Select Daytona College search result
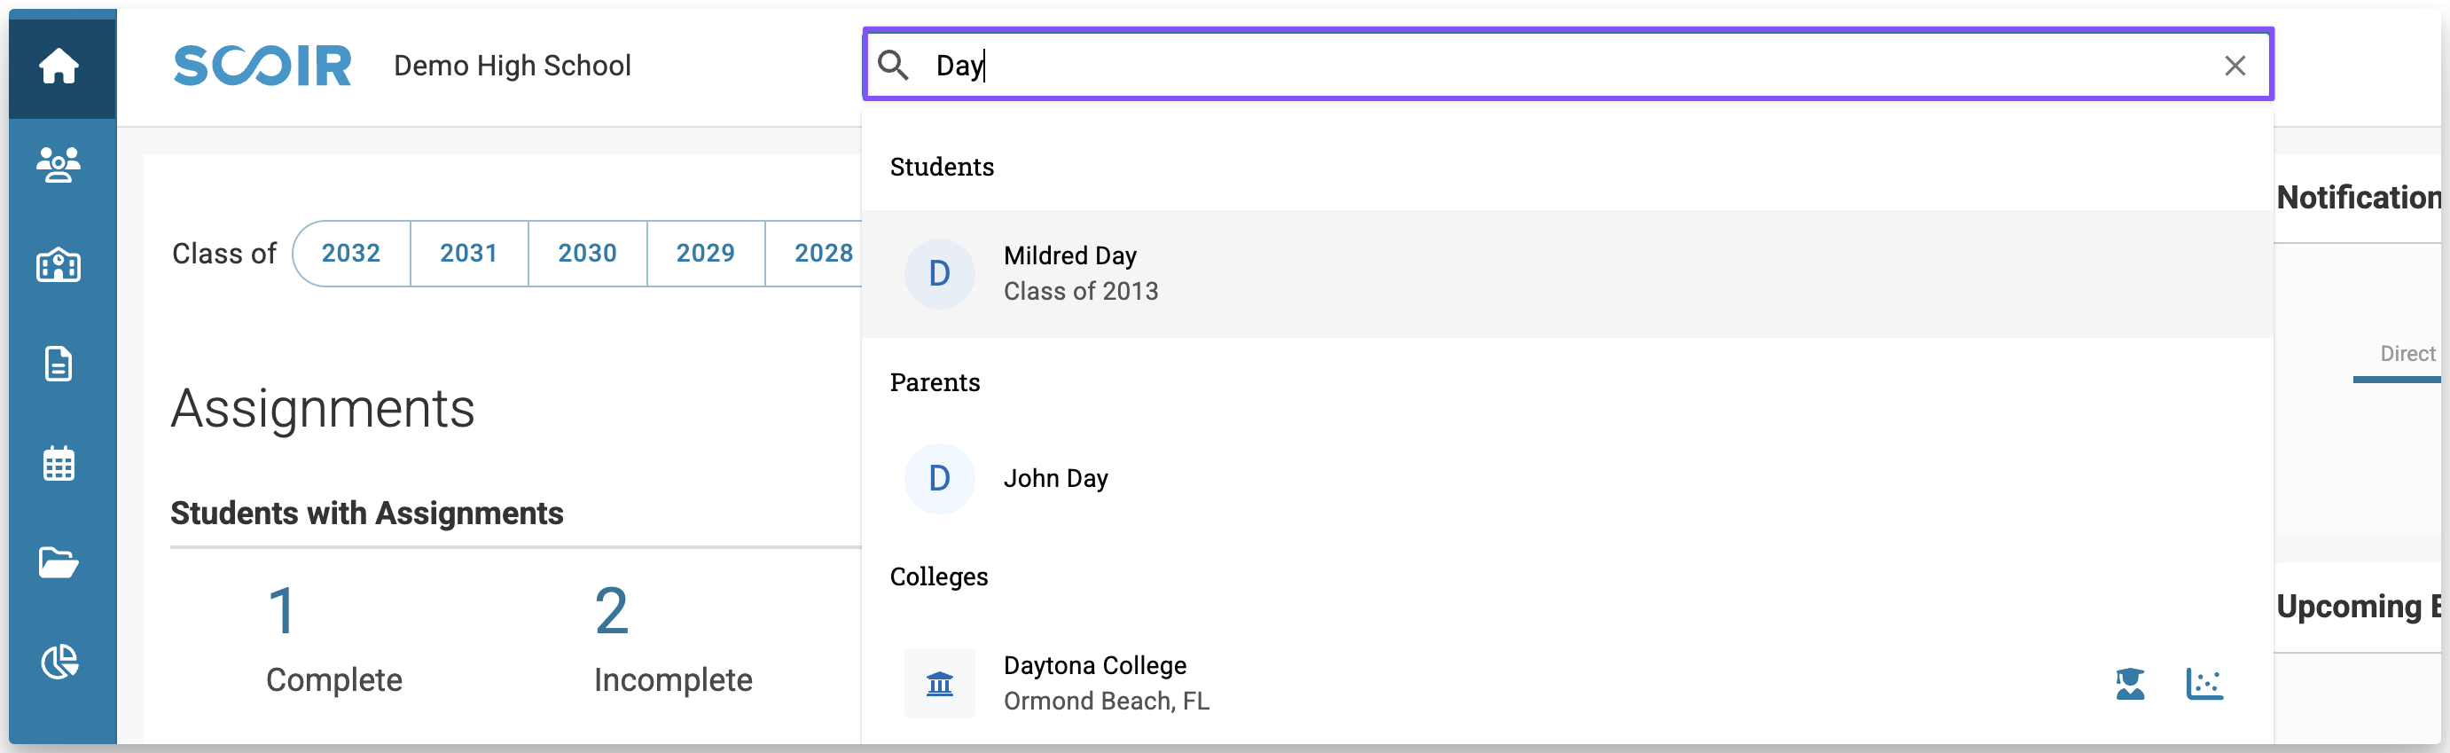This screenshot has width=2450, height=753. click(1095, 683)
